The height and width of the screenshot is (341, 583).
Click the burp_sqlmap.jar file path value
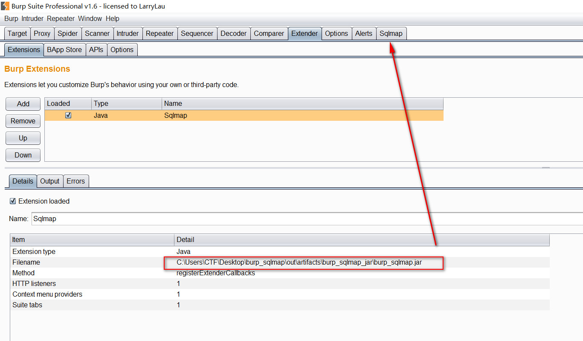pos(299,262)
